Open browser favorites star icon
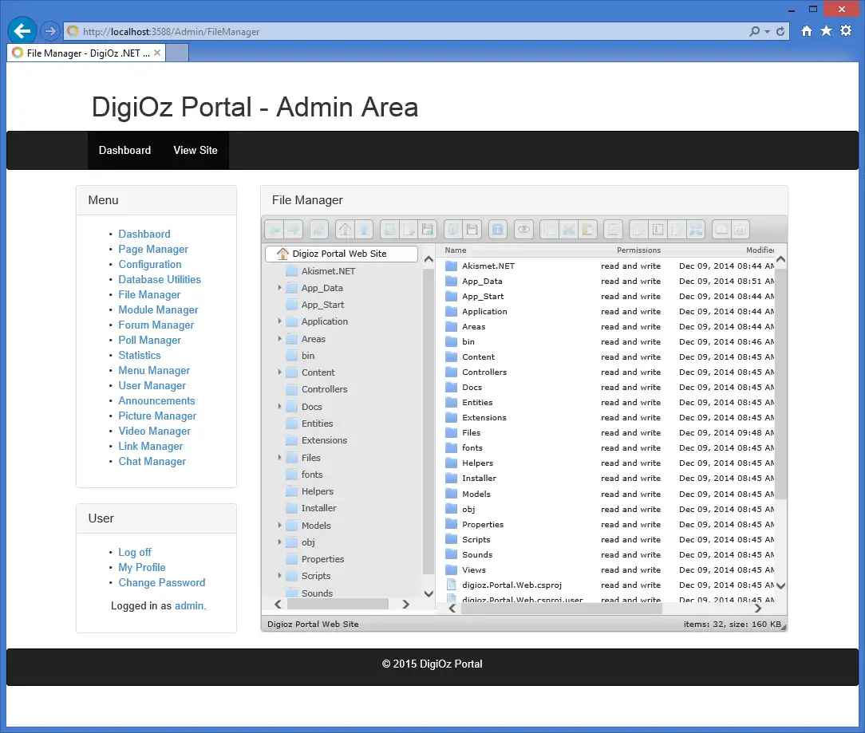 click(x=826, y=31)
